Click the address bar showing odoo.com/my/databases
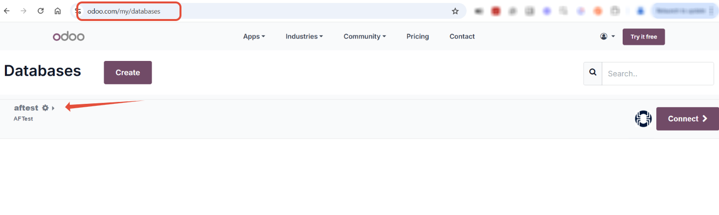Viewport: 719px width, 215px height. [x=269, y=11]
